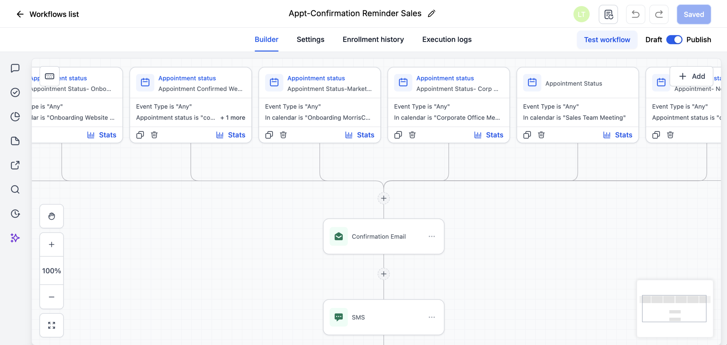Click the keyboard shortcuts icon
Image resolution: width=727 pixels, height=345 pixels.
[x=50, y=76]
